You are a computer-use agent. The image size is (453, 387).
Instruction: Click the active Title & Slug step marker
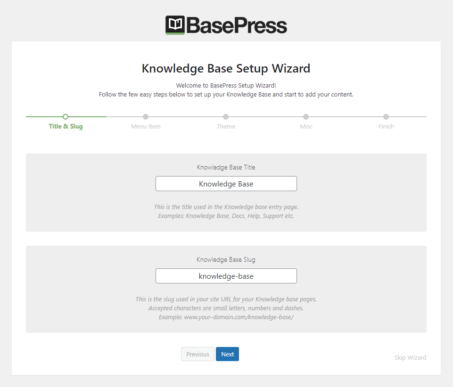66,116
